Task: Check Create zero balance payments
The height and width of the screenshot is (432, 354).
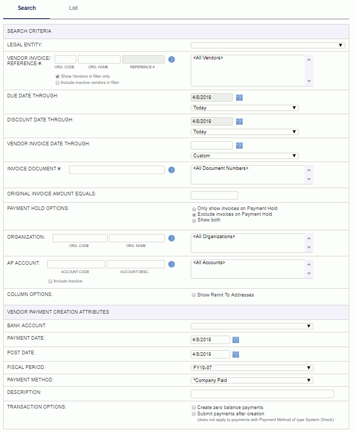Action: [x=194, y=408]
